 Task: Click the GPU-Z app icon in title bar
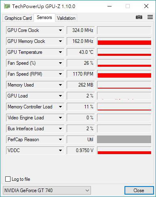pyautogui.click(x=7, y=6)
